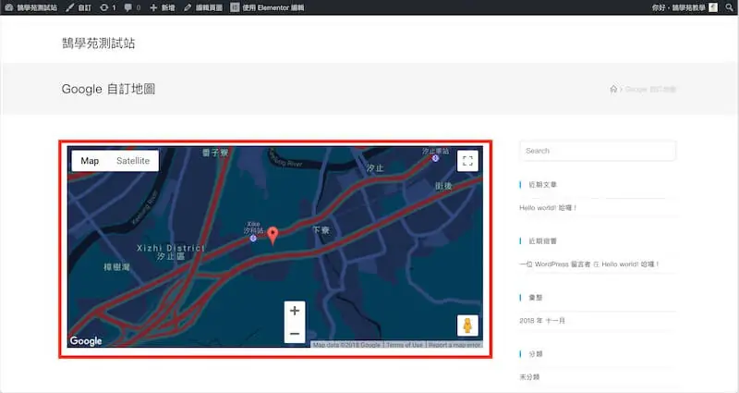Open the 2018 年 十一月 archive link
Screen dimensions: 739x393
542,320
